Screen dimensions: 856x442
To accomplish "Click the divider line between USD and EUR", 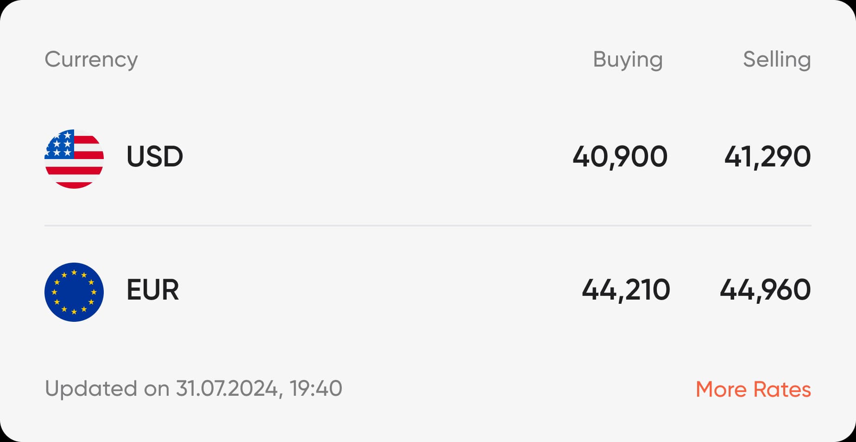I will pos(428,226).
